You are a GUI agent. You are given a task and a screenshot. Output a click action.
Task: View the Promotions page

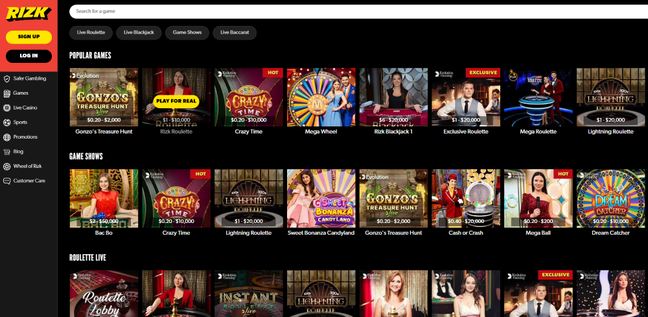coord(25,137)
